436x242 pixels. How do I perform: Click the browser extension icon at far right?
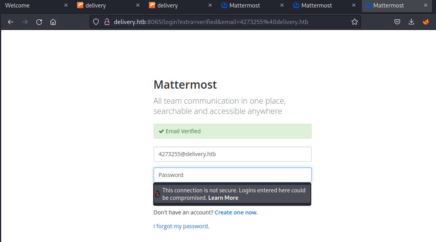[425, 22]
